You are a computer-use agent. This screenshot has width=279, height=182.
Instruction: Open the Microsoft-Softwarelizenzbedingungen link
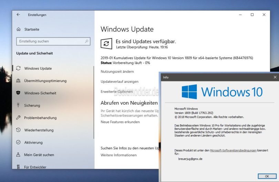point(233,150)
